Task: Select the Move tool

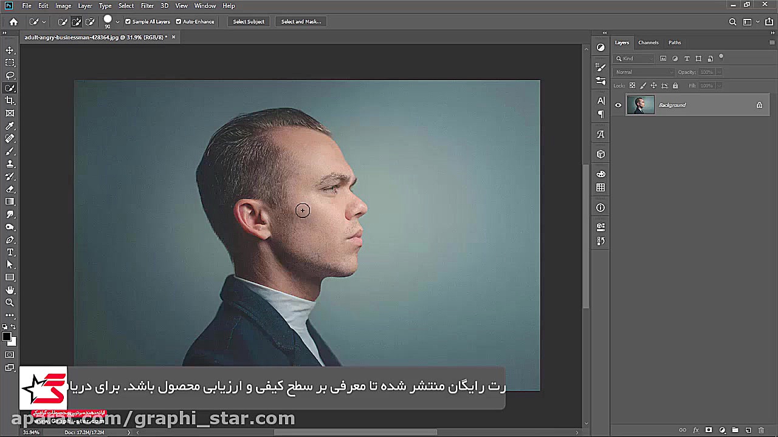Action: point(10,51)
